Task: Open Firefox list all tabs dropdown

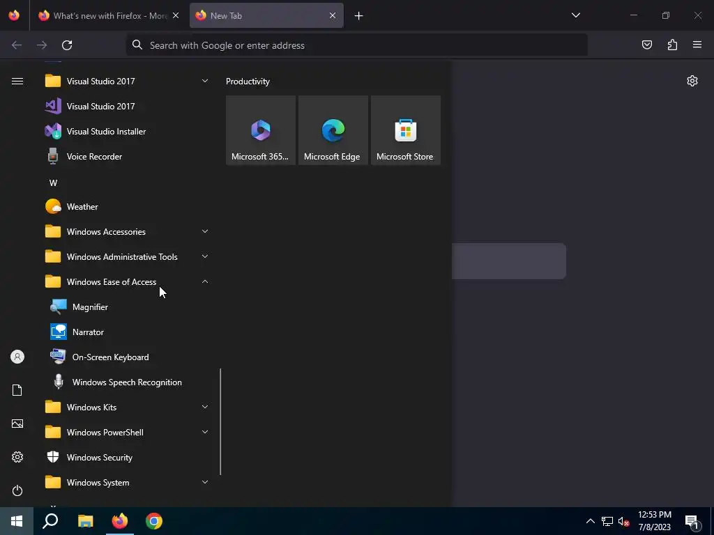Action: (x=576, y=15)
